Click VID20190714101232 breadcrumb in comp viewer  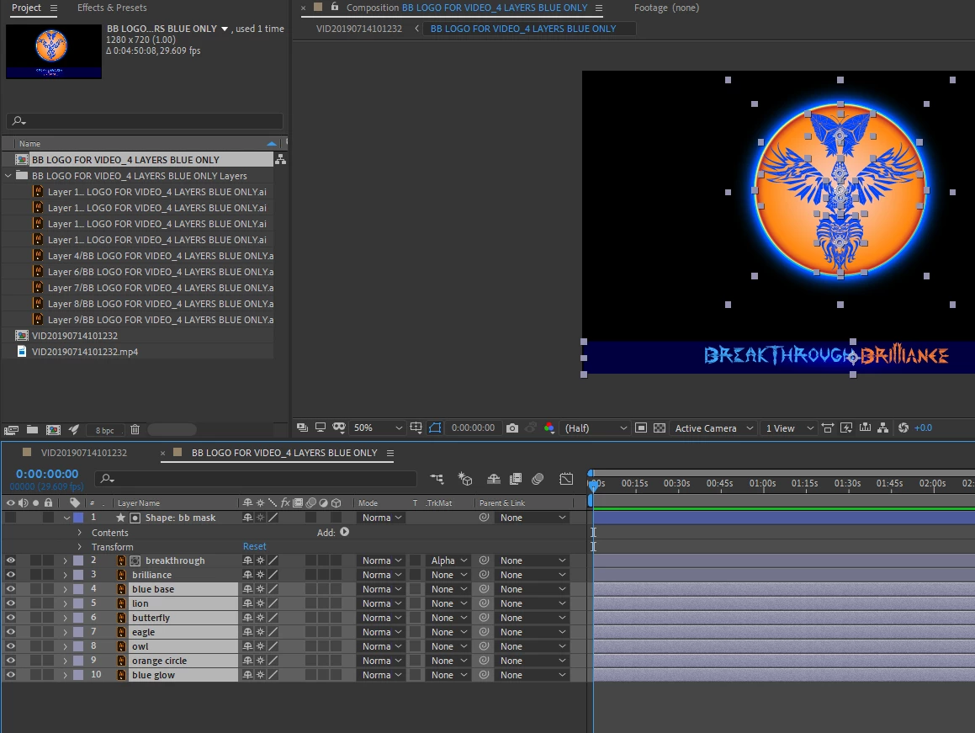[x=358, y=29]
